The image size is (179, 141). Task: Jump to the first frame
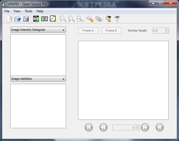click(89, 127)
